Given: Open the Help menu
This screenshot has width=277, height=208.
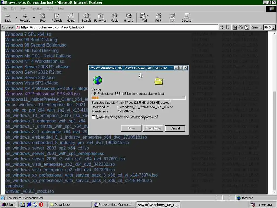Looking at the screenshot, I should tap(61, 8).
